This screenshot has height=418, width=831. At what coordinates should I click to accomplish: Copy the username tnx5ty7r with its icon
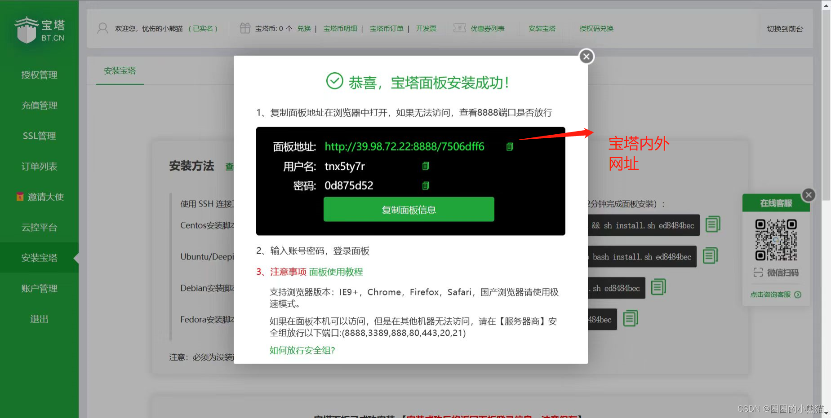pyautogui.click(x=426, y=166)
